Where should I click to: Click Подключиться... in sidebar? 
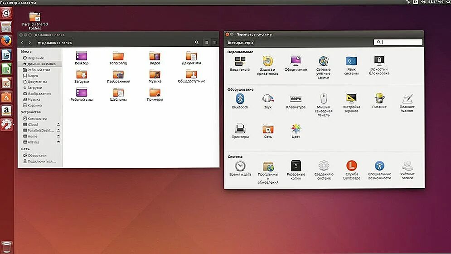point(40,161)
